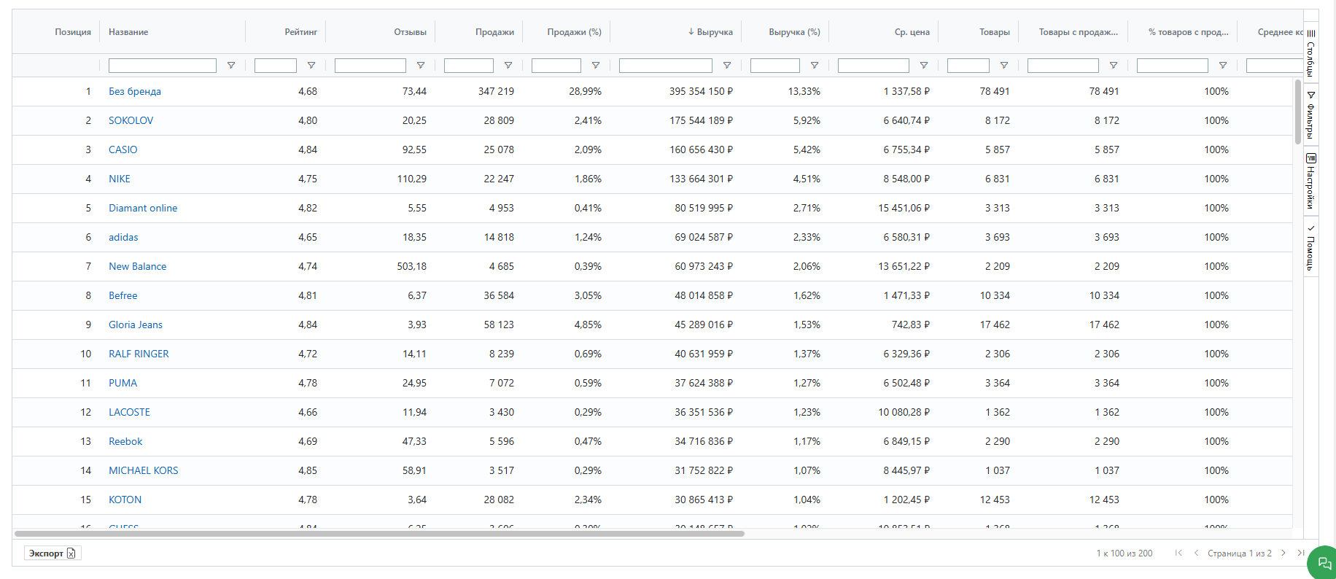Jump to the first page arrow

[1178, 553]
